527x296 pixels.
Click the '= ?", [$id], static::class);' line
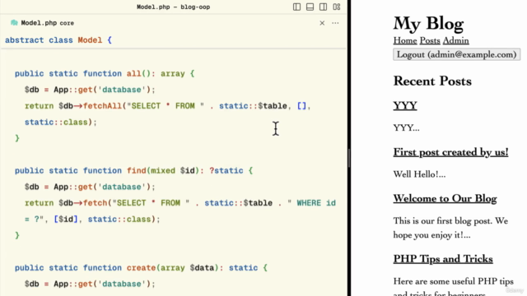pyautogui.click(x=92, y=220)
